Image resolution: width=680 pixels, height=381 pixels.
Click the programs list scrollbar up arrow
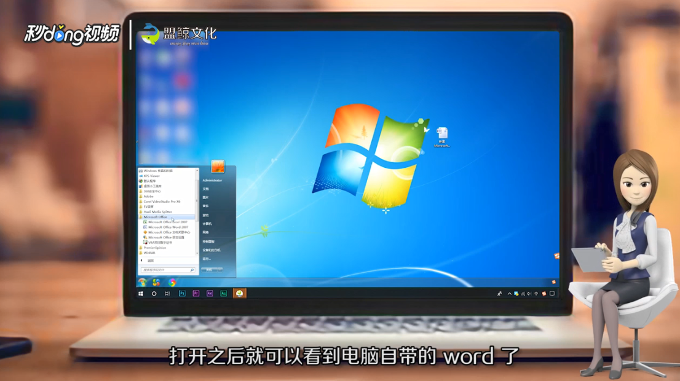pos(197,170)
